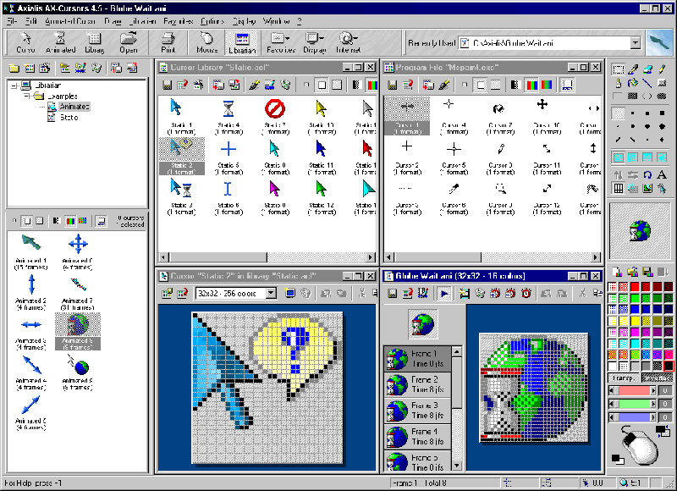Toggle black-and-white display in Cursor Library toolbar

coord(355,85)
